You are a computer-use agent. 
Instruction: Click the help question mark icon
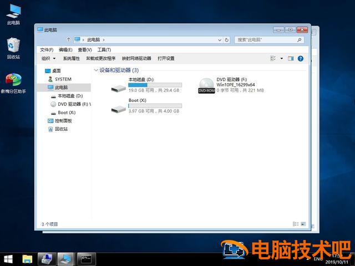click(301, 58)
